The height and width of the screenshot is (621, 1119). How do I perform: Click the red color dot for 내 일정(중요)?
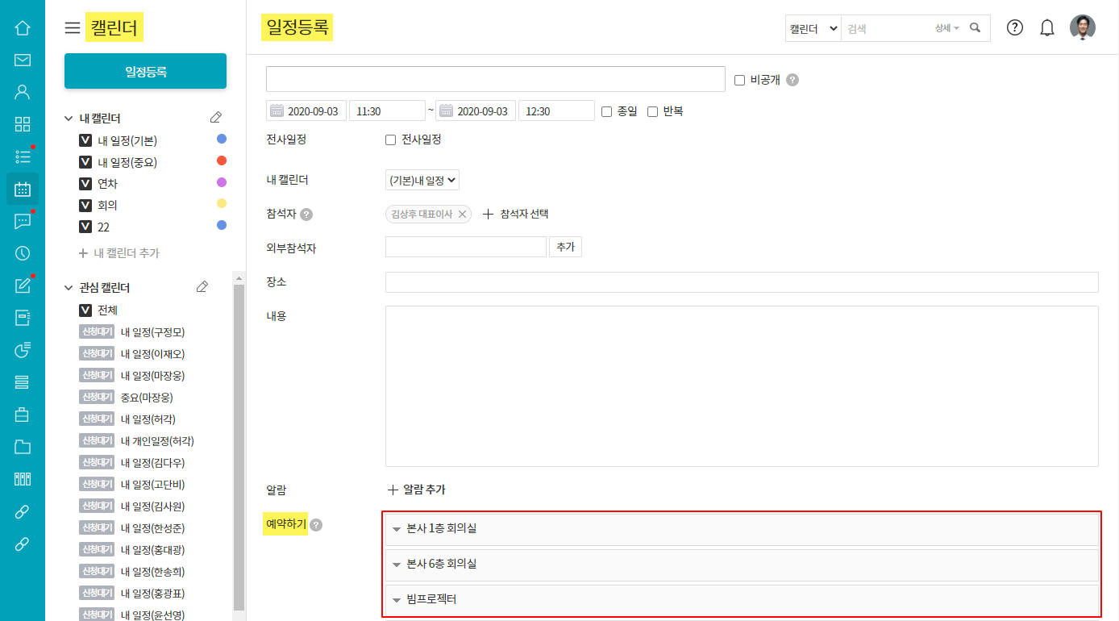tap(222, 160)
